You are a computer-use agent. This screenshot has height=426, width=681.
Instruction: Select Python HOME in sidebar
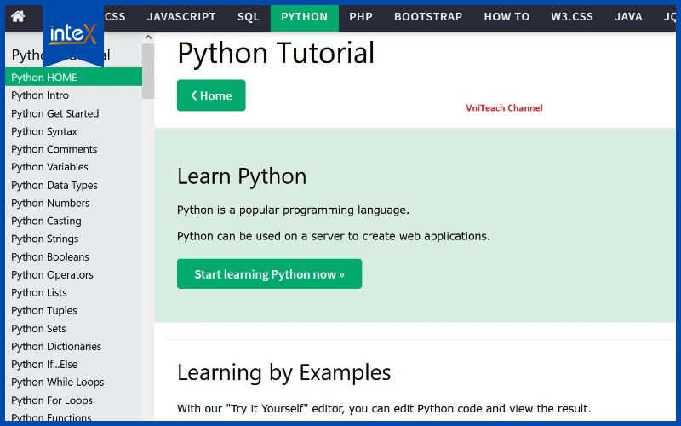[x=44, y=78]
